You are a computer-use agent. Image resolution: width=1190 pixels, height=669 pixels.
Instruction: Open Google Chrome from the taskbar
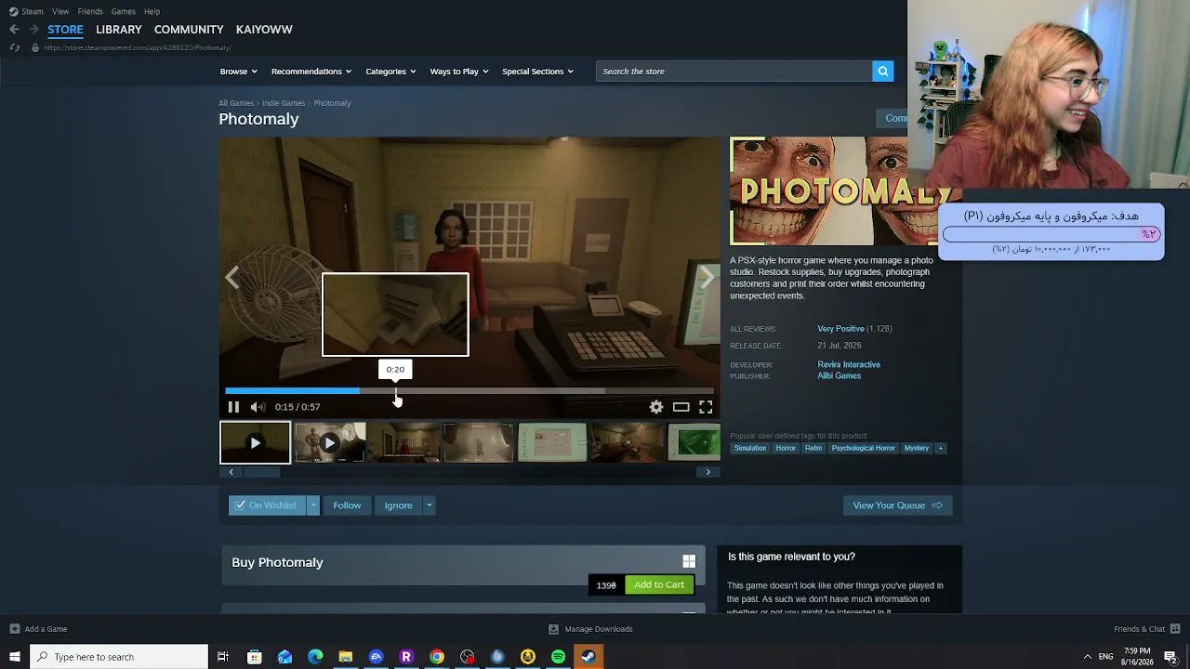pyautogui.click(x=437, y=657)
